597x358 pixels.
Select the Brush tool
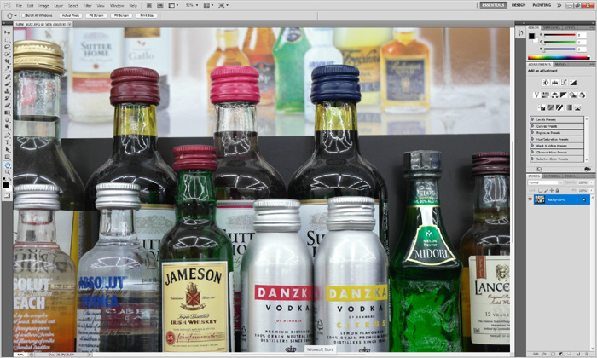[7, 84]
